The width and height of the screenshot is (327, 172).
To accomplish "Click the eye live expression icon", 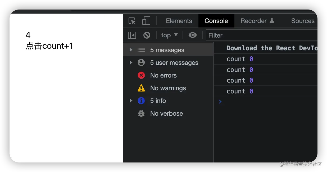I will coord(192,35).
